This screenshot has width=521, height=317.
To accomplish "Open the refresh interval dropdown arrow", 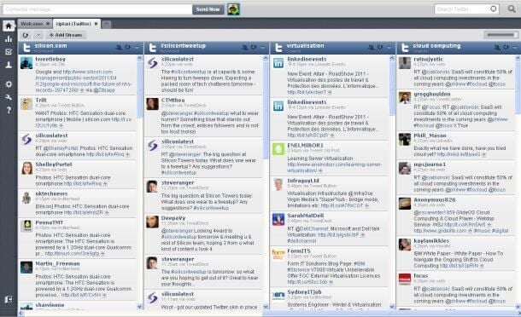I will coord(38,35).
